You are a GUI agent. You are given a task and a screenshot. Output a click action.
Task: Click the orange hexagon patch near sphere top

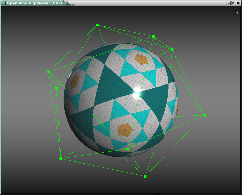tap(141, 59)
